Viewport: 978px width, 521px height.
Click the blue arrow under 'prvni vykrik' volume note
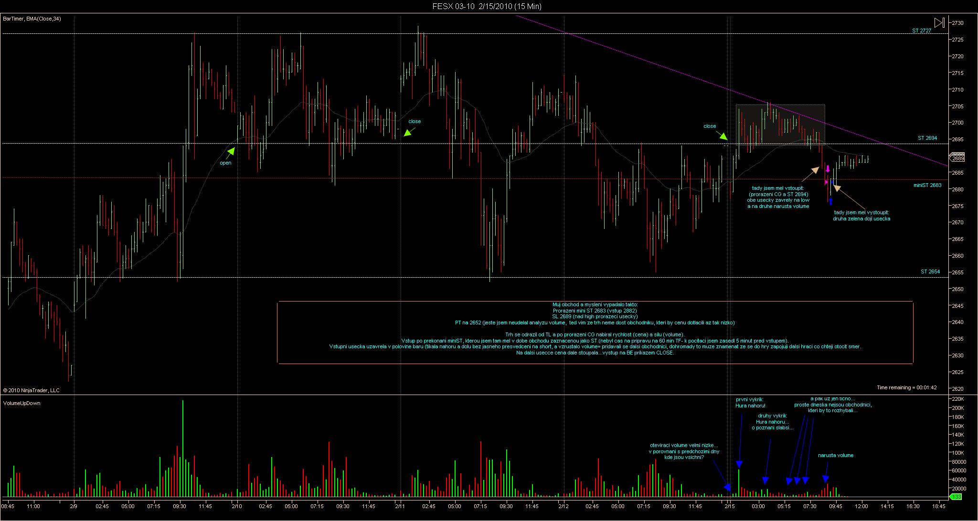tap(739, 464)
